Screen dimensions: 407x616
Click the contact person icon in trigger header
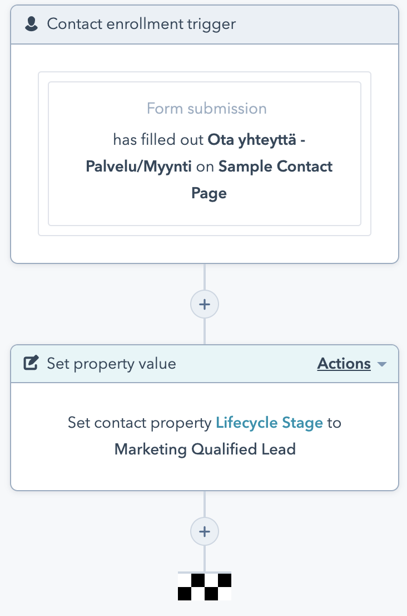[x=32, y=25]
